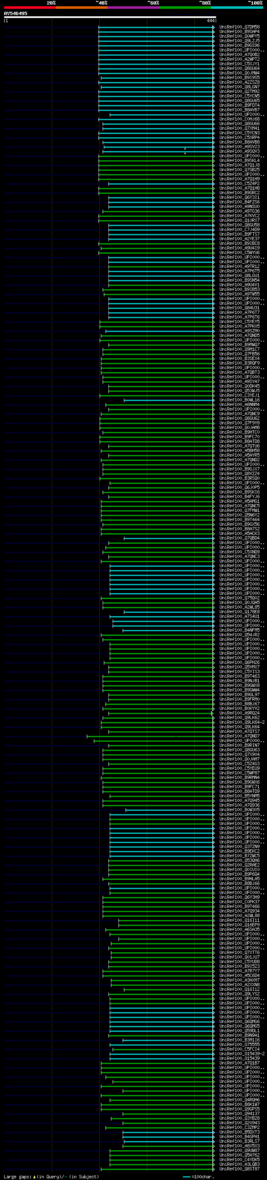Screen dimensions: 267x1180
Task: Click the white query sequence bar
Action: 110,18
